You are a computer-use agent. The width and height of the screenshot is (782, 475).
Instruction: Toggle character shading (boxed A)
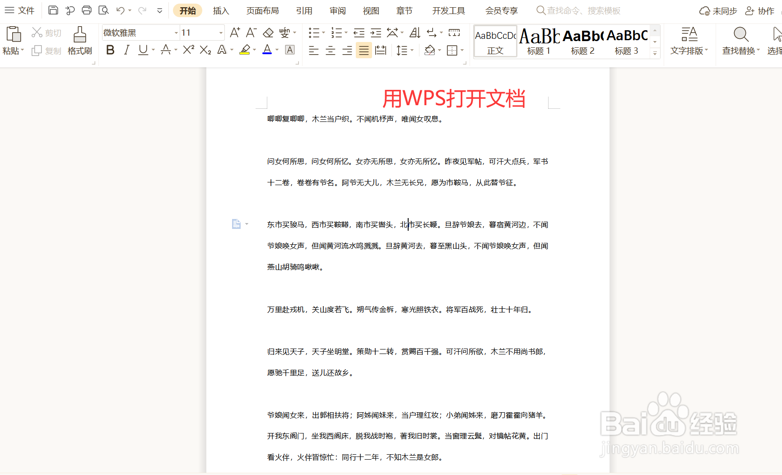[x=290, y=50]
